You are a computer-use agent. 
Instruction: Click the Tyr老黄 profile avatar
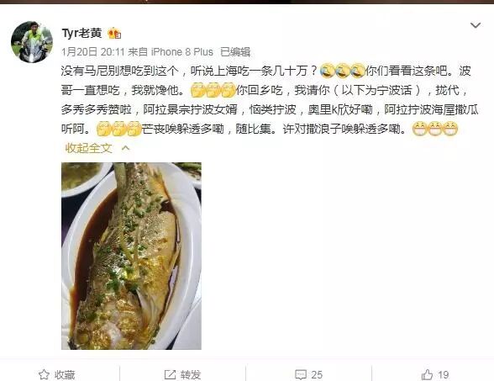coord(32,42)
